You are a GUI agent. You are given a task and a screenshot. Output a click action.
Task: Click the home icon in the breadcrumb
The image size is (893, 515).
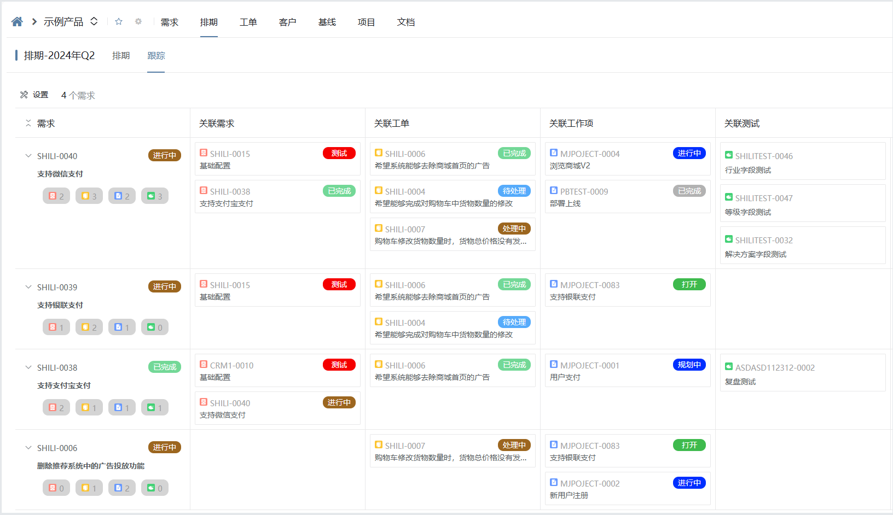[16, 21]
